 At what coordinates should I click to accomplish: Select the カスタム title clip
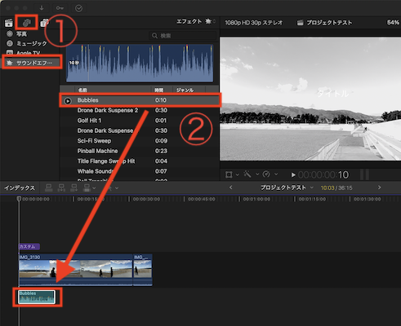pyautogui.click(x=29, y=247)
